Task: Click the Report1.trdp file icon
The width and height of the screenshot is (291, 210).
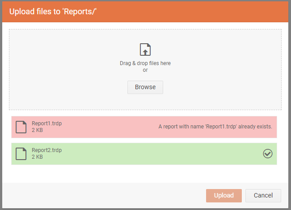Action: click(x=21, y=127)
